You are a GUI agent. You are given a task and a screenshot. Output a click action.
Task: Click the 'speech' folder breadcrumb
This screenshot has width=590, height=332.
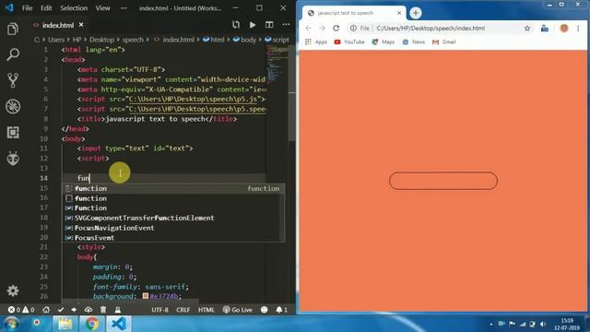coord(133,40)
